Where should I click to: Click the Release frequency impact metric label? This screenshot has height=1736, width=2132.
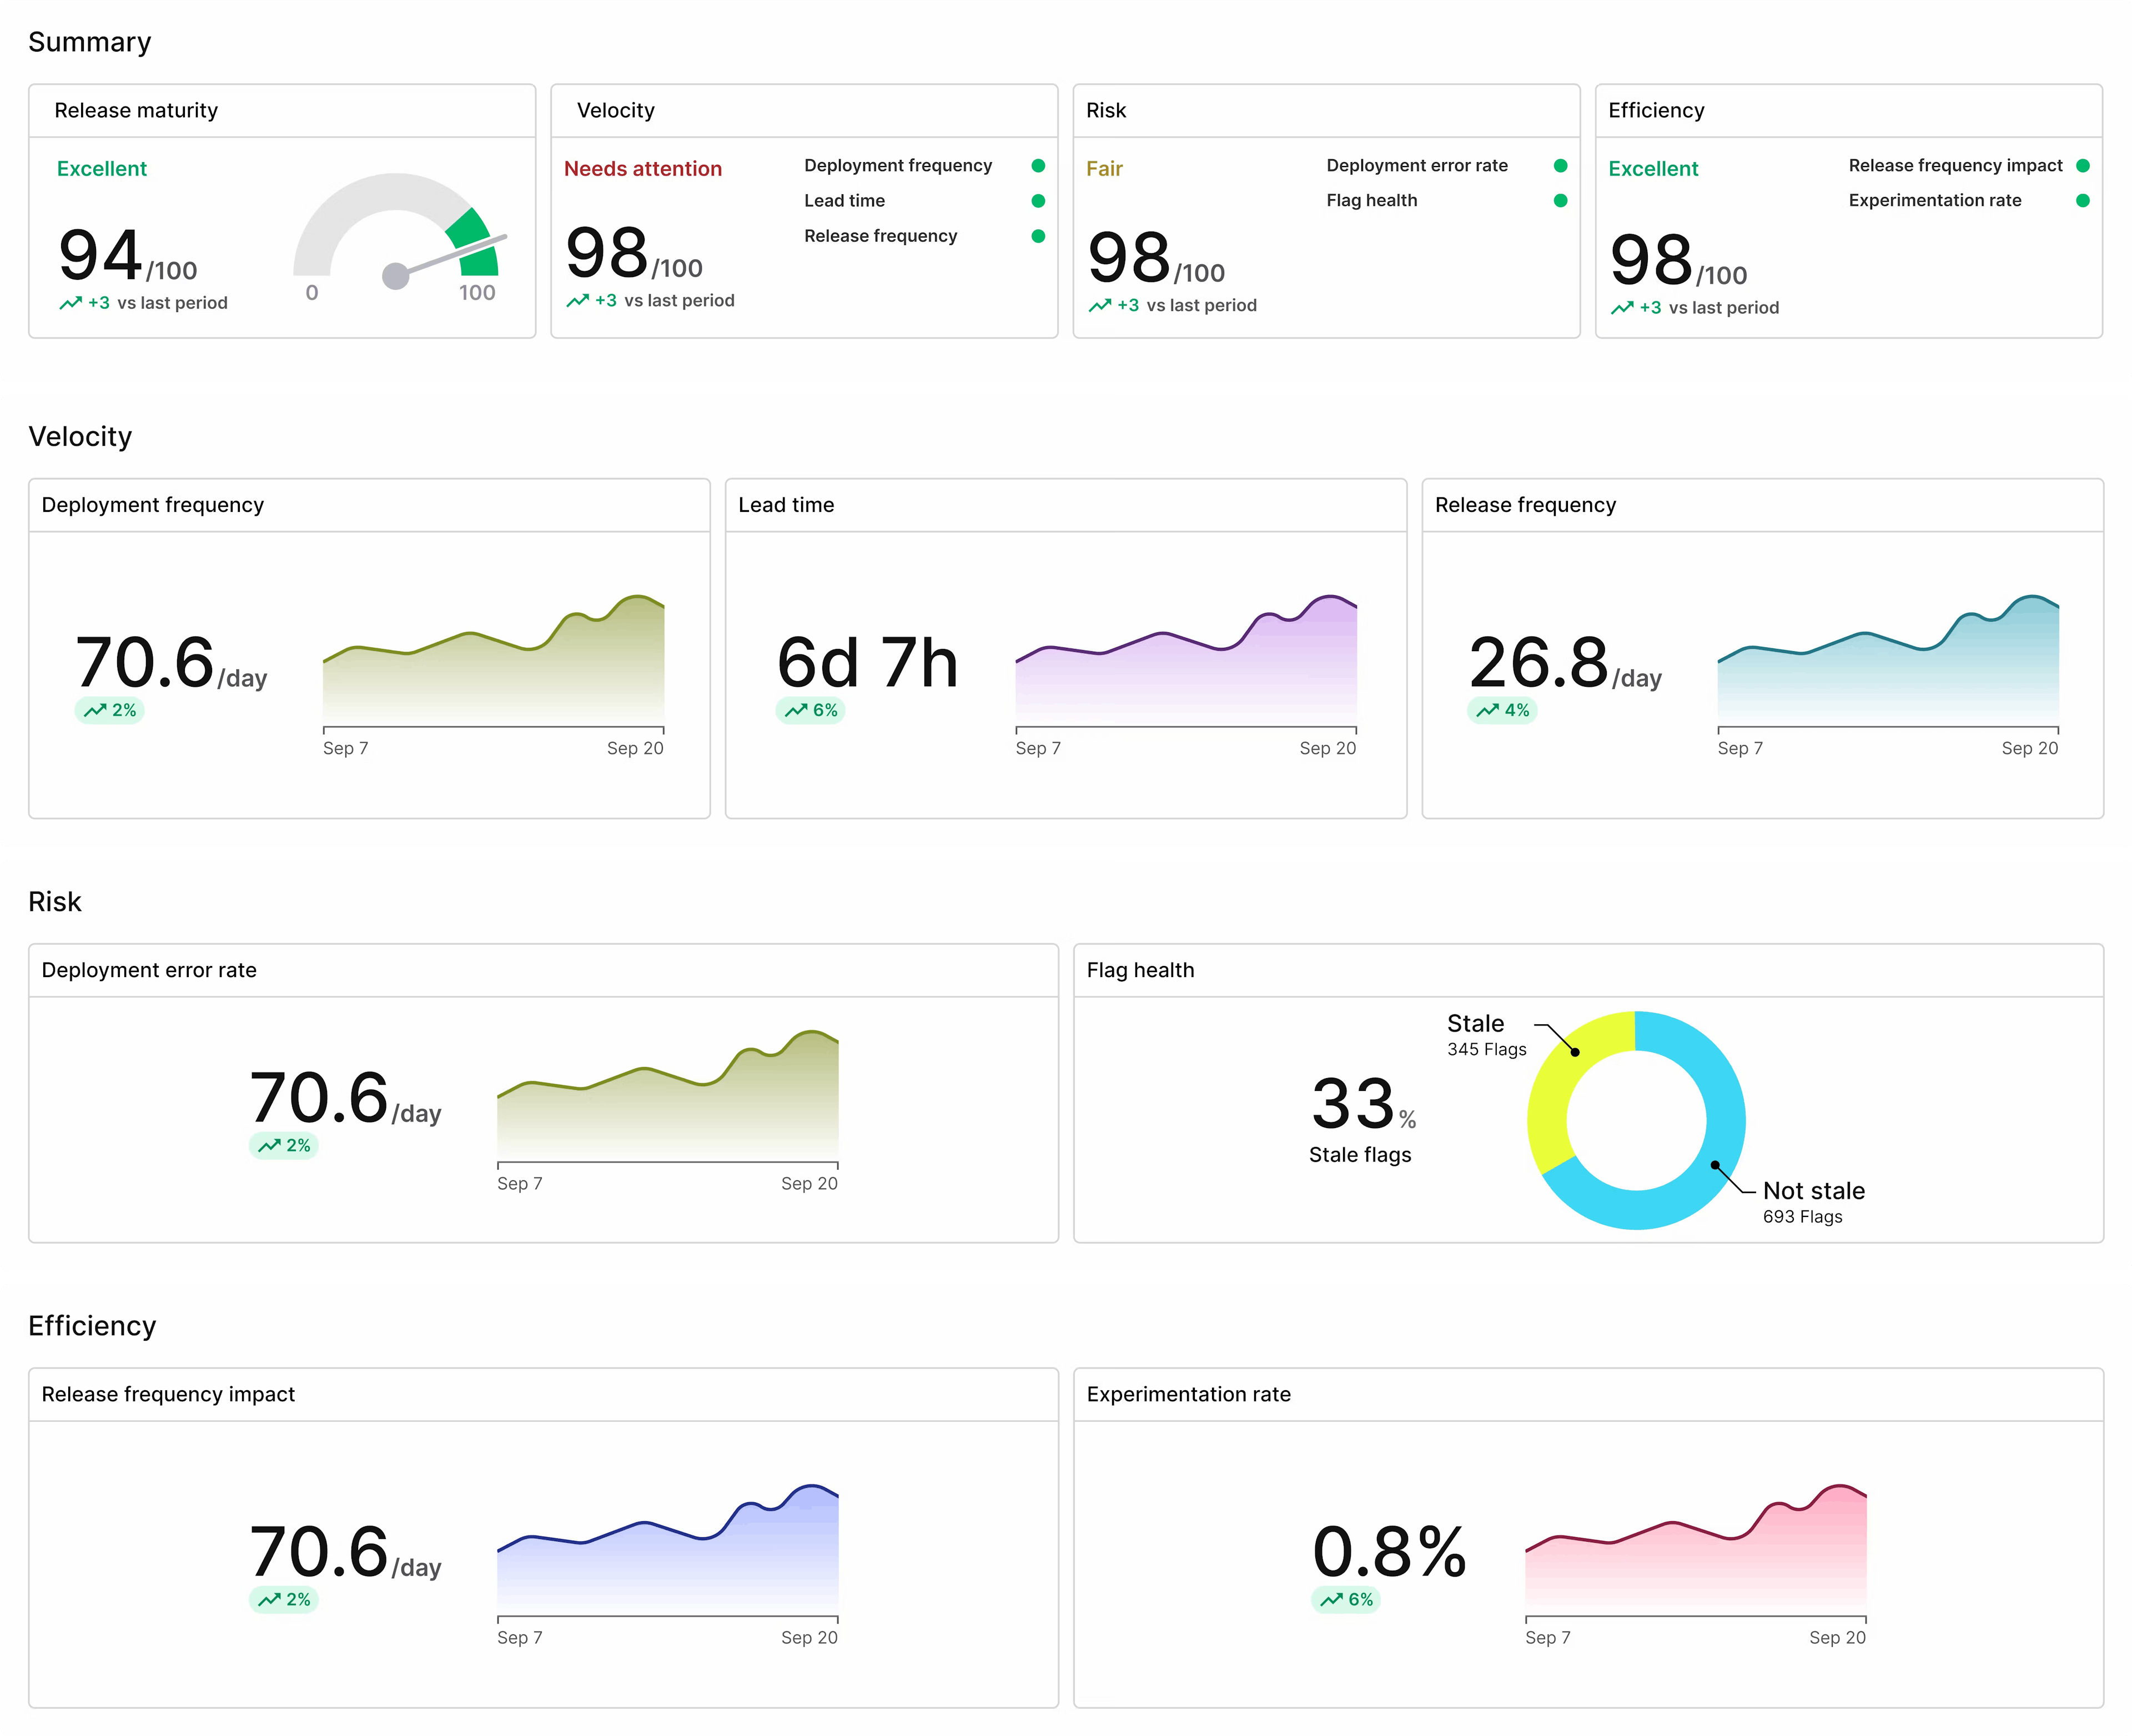pyautogui.click(x=1955, y=166)
